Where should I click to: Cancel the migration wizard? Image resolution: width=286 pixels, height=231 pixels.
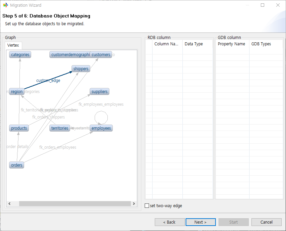pos(267,222)
